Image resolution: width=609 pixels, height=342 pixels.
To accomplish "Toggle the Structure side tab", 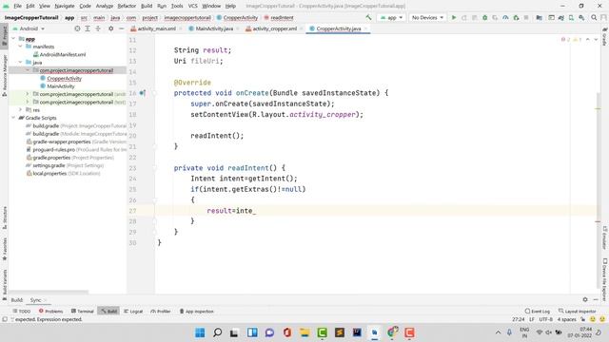I will [x=4, y=218].
